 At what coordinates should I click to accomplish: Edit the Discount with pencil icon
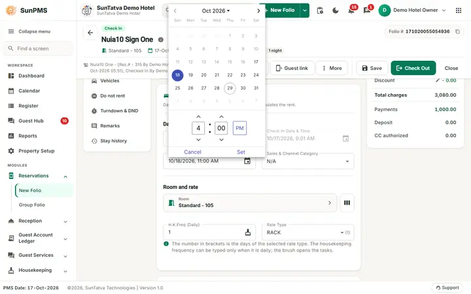438,80
